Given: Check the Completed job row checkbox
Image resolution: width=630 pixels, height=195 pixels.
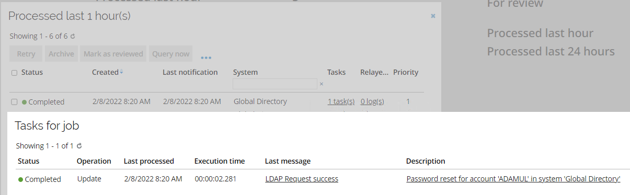Looking at the screenshot, I should [14, 102].
